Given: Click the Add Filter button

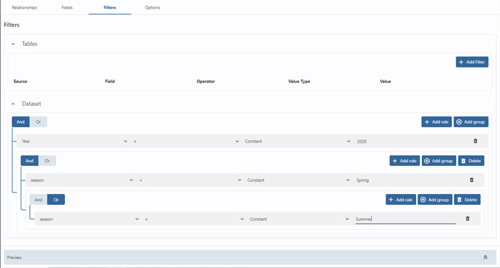Looking at the screenshot, I should pyautogui.click(x=472, y=62).
